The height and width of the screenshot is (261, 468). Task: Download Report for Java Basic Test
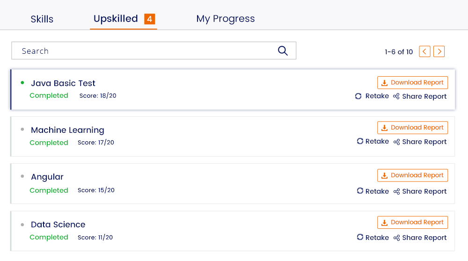[x=412, y=83]
